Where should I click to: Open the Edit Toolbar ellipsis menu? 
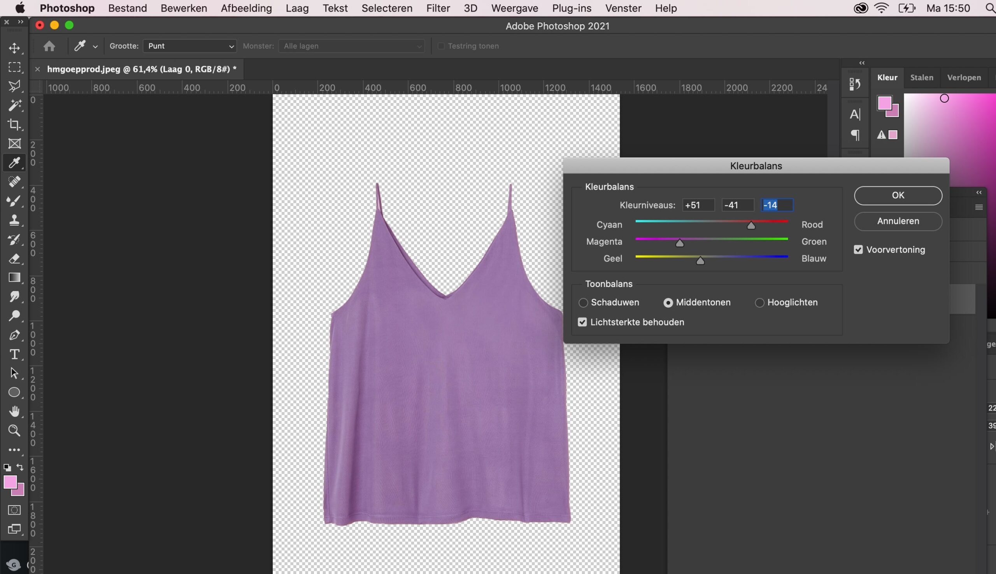point(14,450)
